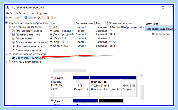Image resolution: width=178 pixels, height=110 pixels.
Task: Expand the Общие папки node
Action: tap(10, 39)
